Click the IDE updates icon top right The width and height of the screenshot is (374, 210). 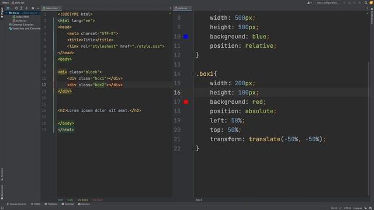(371, 2)
